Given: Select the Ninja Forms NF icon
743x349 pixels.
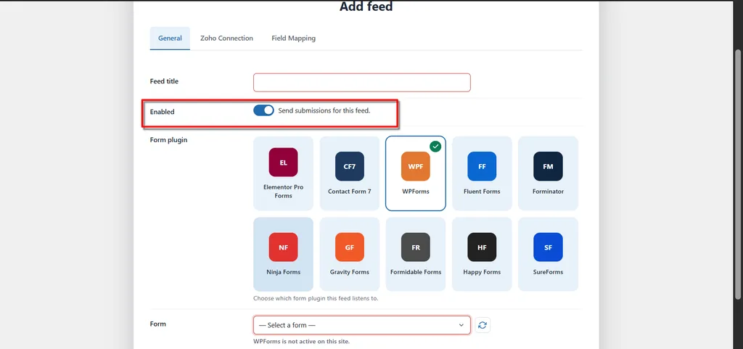Looking at the screenshot, I should pyautogui.click(x=284, y=247).
